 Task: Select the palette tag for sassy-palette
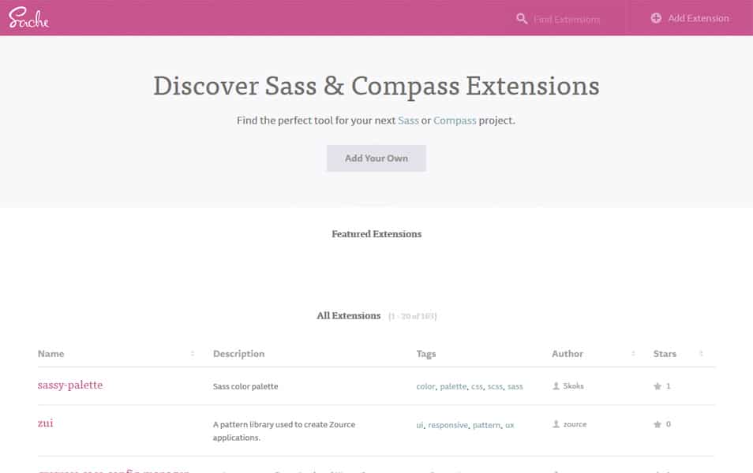(453, 386)
